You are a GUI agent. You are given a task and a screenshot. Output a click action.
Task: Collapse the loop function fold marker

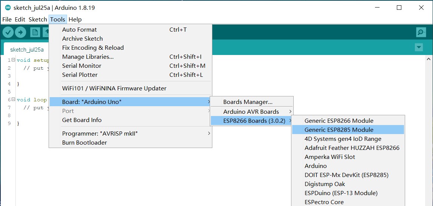click(x=13, y=100)
